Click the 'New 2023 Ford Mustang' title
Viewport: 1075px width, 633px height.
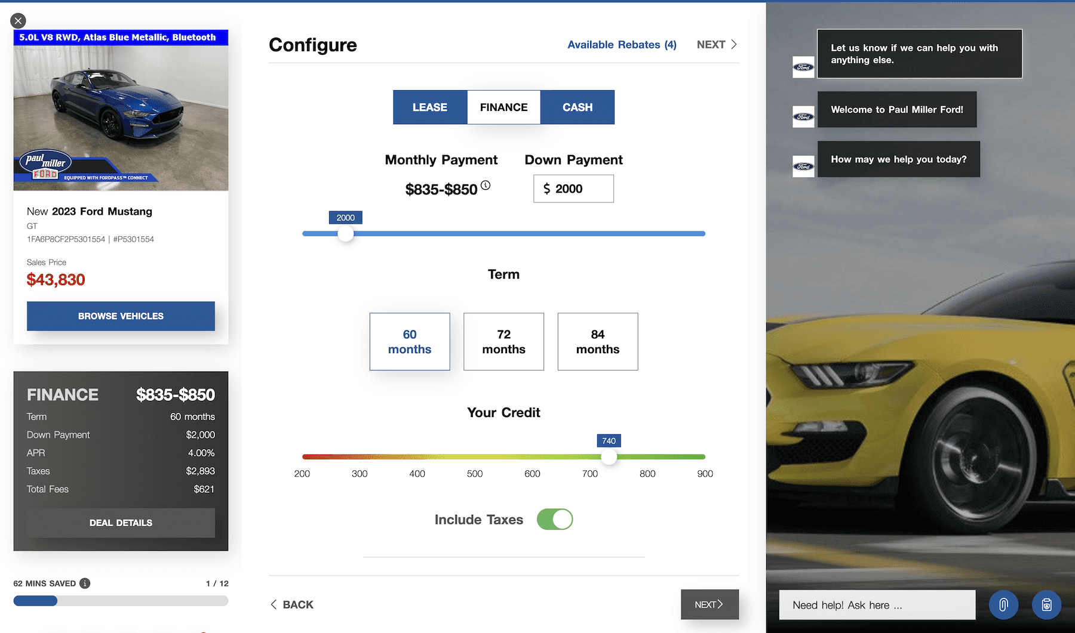(x=90, y=211)
